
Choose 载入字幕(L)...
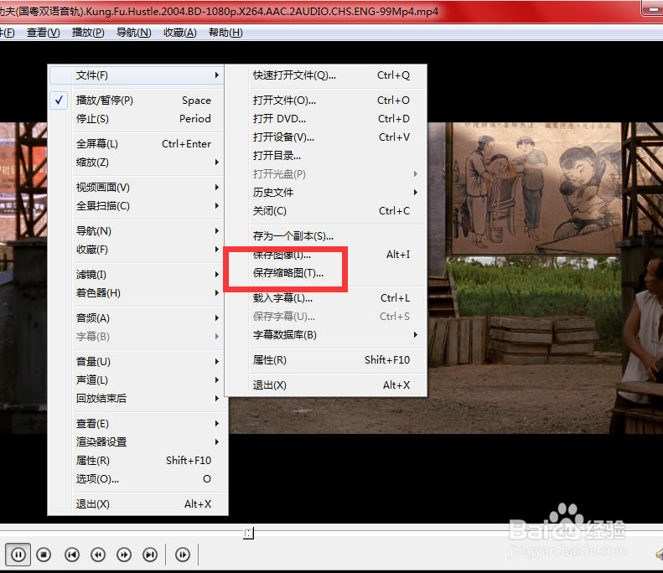(325, 298)
